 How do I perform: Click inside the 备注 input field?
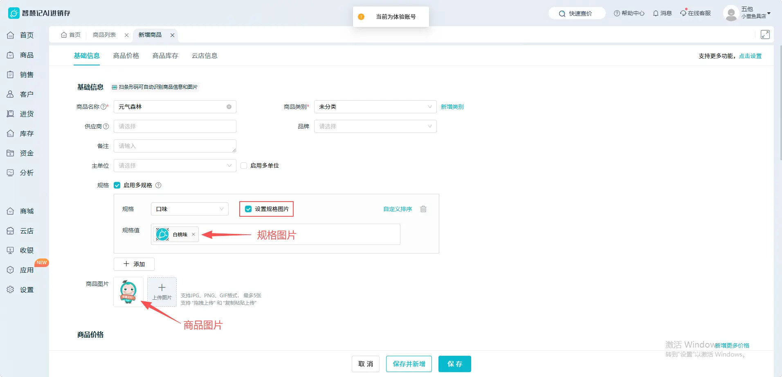[175, 146]
